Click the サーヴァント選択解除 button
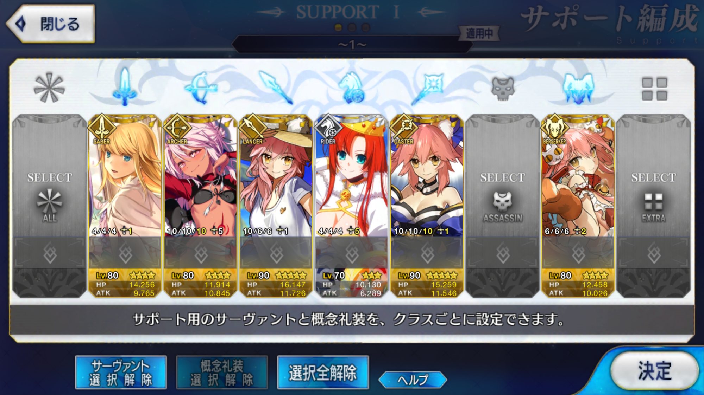 point(121,373)
